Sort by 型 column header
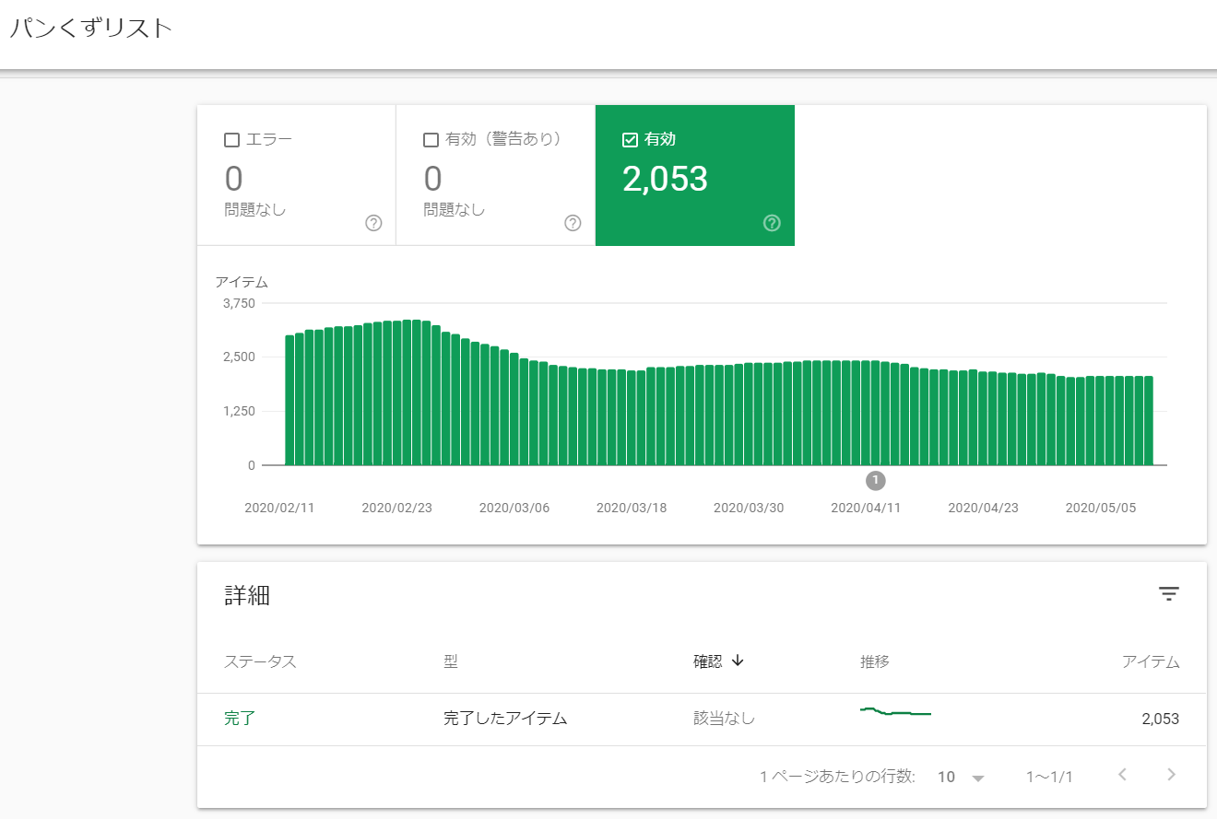Viewport: 1217px width, 819px height. tap(451, 661)
